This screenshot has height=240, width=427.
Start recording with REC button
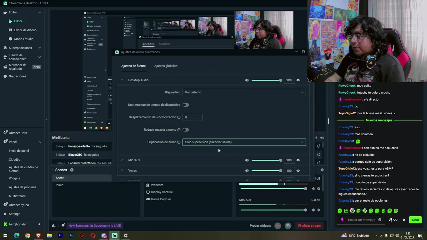tap(278, 226)
